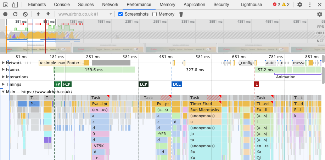The image size is (325, 160).
Task: Select the Run Microtasks block
Action: (205, 110)
